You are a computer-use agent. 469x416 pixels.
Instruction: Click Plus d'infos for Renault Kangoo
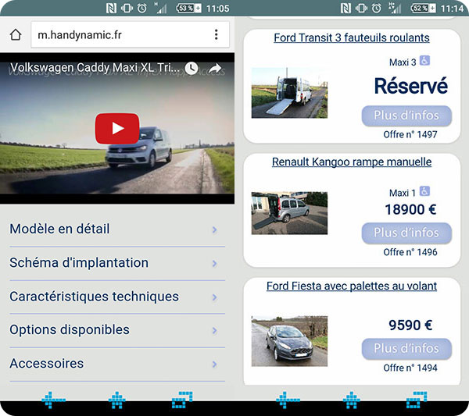406,233
